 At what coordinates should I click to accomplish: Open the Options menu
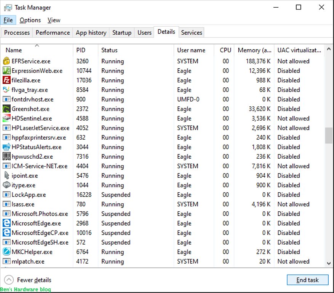(x=30, y=20)
